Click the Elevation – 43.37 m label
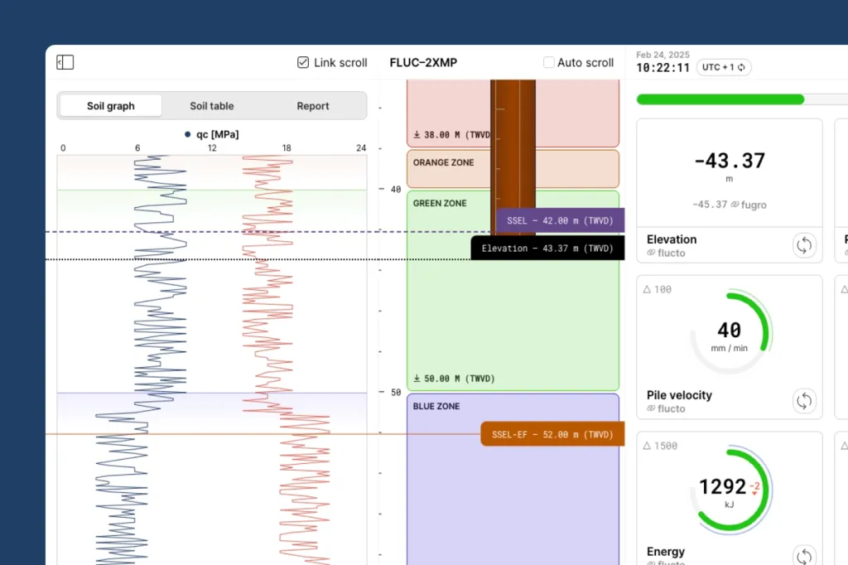The image size is (848, 565). [547, 248]
